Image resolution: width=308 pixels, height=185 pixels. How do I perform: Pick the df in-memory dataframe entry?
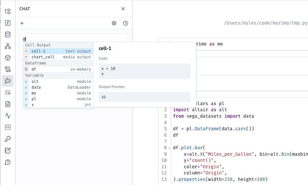pyautogui.click(x=58, y=69)
